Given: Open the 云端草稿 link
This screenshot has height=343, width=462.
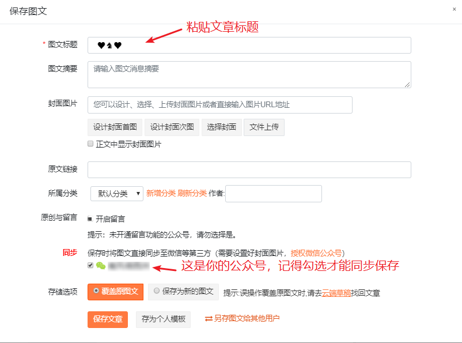Looking at the screenshot, I should click(x=336, y=293).
